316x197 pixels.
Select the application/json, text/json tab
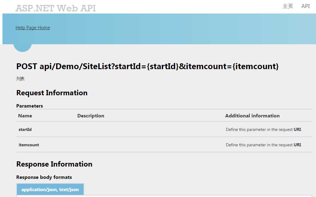point(50,189)
